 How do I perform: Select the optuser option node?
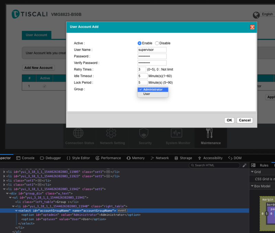pyautogui.click(x=64, y=219)
